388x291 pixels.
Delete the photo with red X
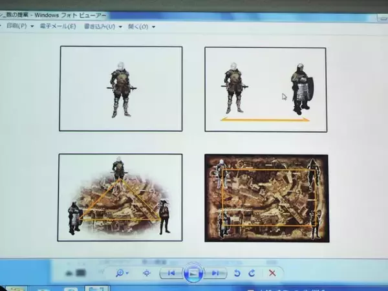tap(272, 273)
